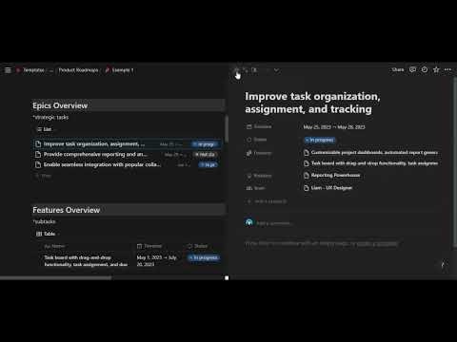Click the empty page body placeholder text

pyautogui.click(x=321, y=243)
